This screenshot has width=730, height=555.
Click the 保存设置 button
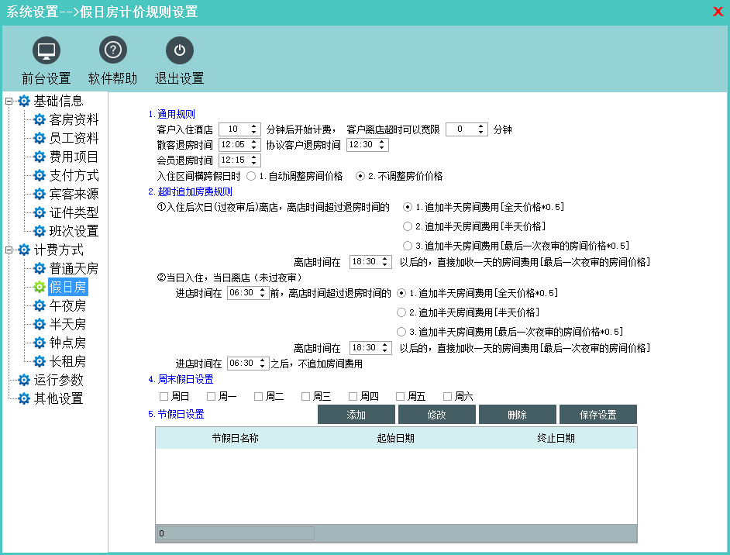coord(597,415)
